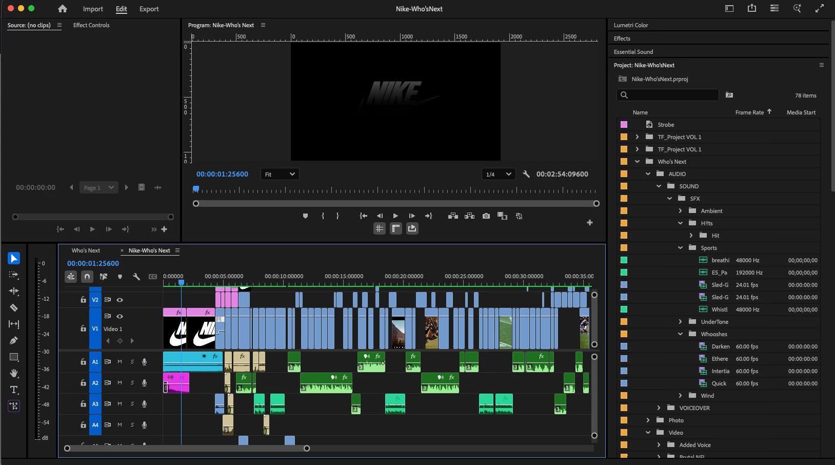Open Quick Export share icon

[x=752, y=8]
